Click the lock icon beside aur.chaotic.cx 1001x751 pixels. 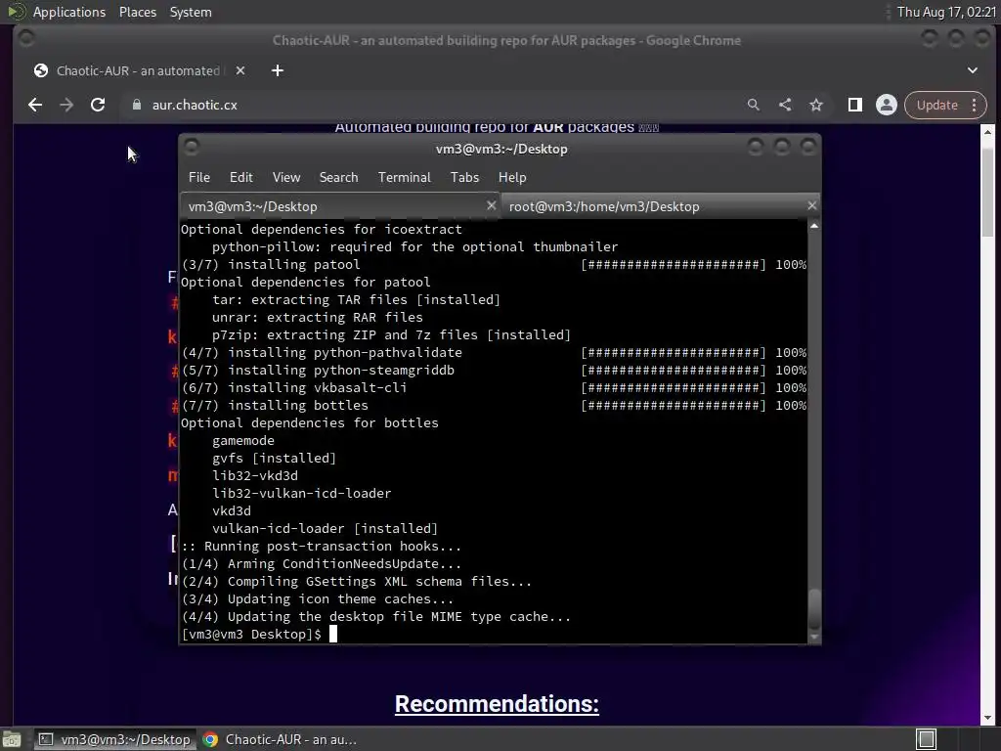coord(137,105)
